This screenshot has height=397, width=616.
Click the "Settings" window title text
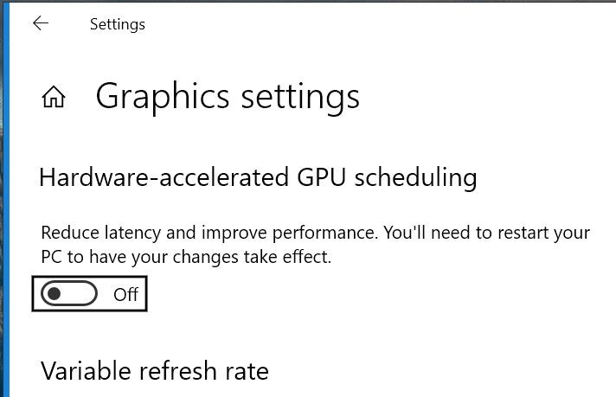pyautogui.click(x=118, y=24)
